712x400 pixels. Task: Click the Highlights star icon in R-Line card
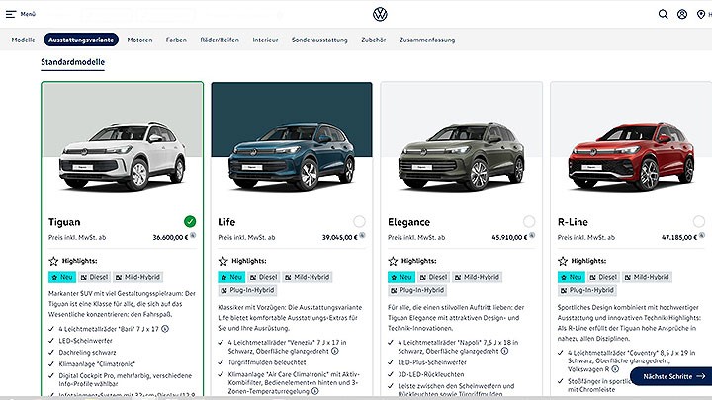pos(563,261)
